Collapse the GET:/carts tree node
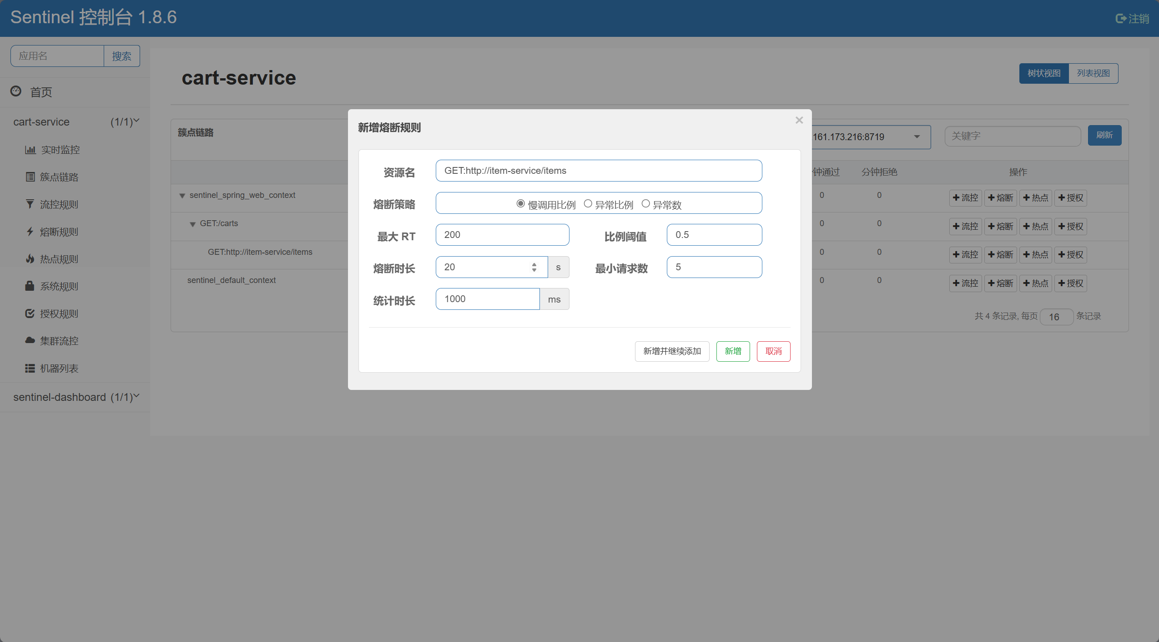Screen dimensions: 1159x642 (192, 224)
